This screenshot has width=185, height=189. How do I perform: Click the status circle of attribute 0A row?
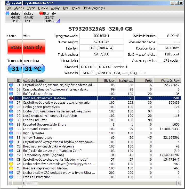point(11,111)
